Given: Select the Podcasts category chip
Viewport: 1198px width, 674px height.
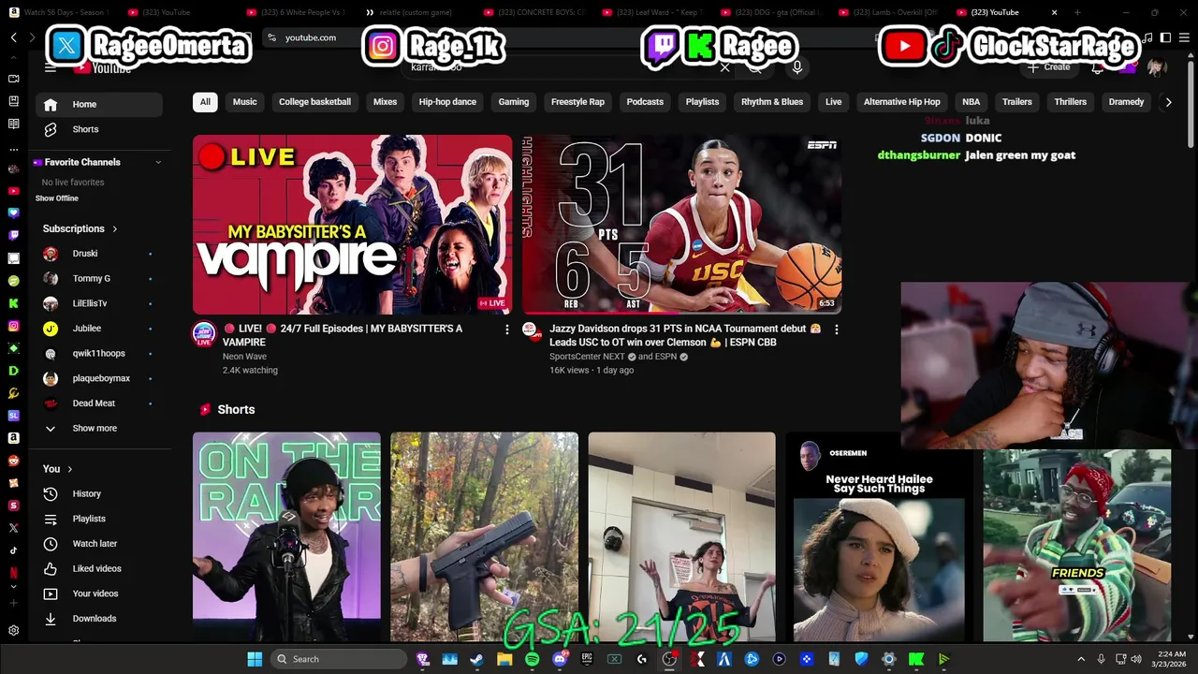Looking at the screenshot, I should (645, 102).
